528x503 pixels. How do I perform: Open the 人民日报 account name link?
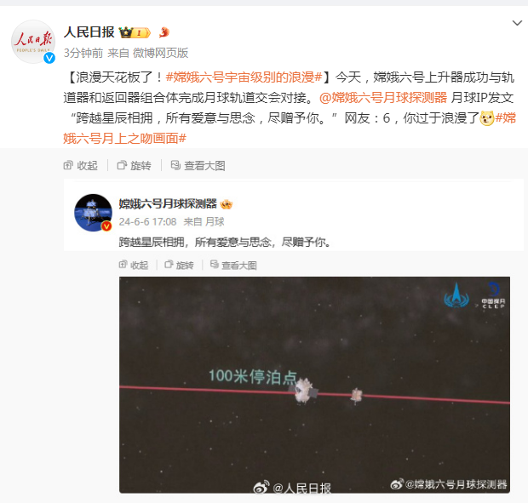(89, 32)
